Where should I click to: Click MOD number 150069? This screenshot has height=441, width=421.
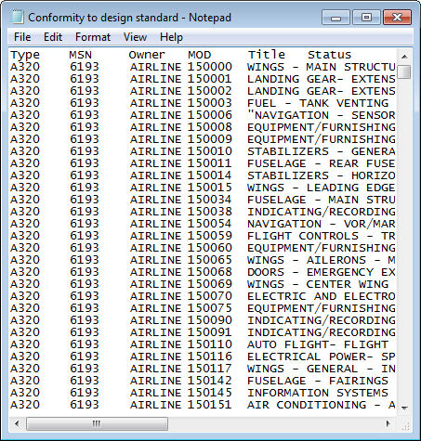[210, 284]
